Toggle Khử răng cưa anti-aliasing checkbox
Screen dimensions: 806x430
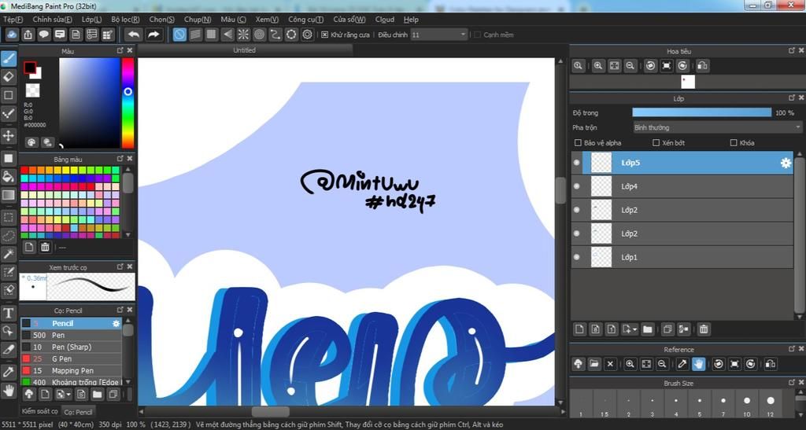pos(325,35)
